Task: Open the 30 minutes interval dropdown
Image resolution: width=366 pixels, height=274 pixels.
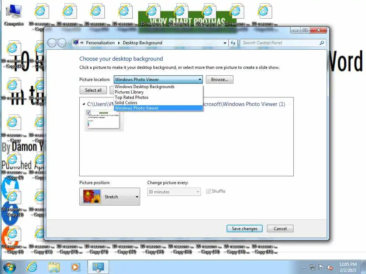Action: click(x=174, y=192)
